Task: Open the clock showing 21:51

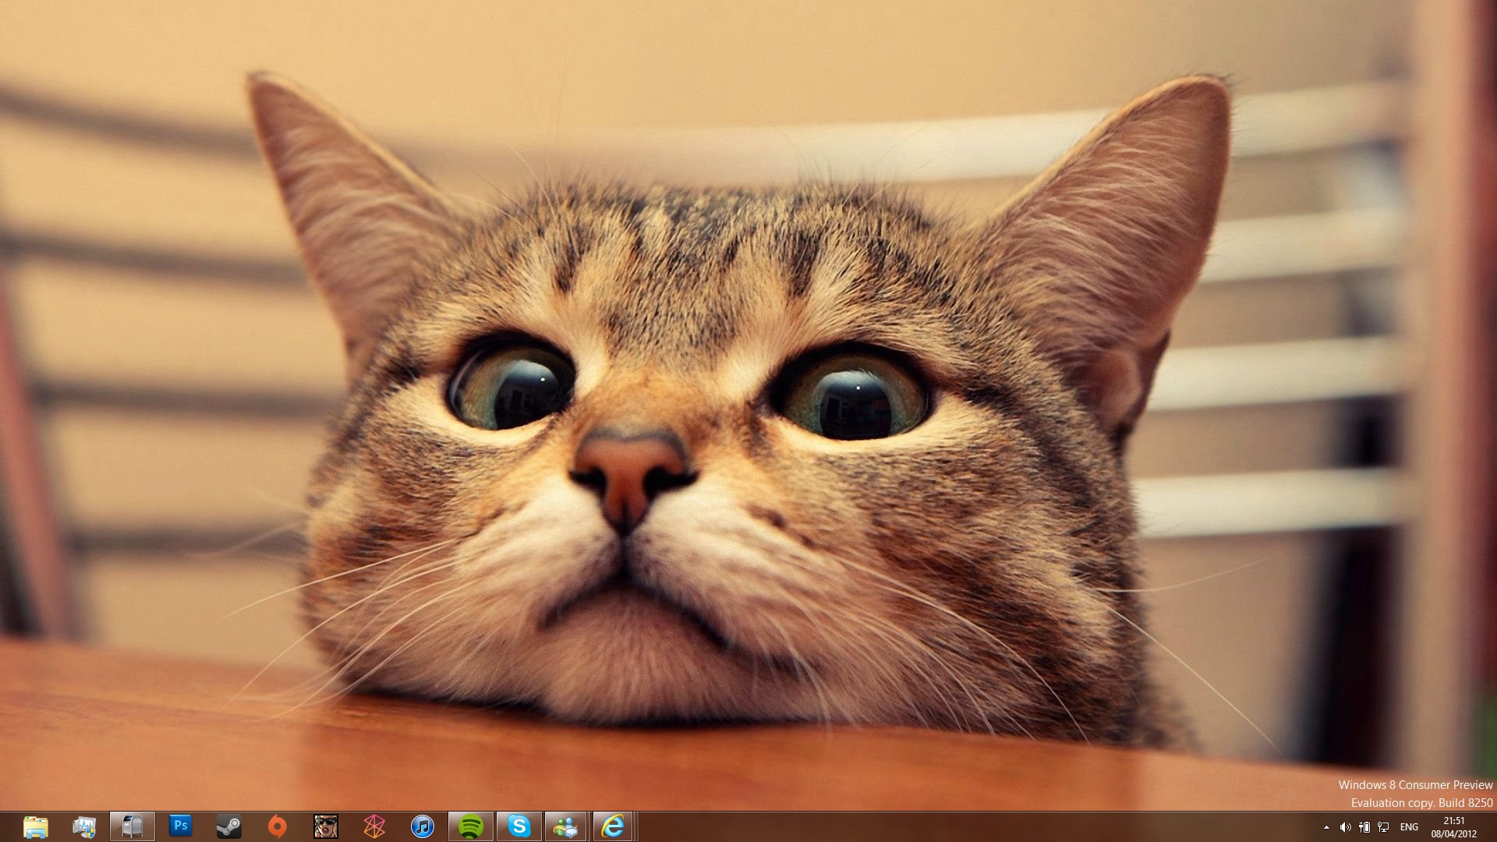Action: 1454,827
